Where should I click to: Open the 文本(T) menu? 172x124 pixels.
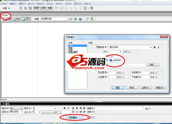click(x=50, y=4)
